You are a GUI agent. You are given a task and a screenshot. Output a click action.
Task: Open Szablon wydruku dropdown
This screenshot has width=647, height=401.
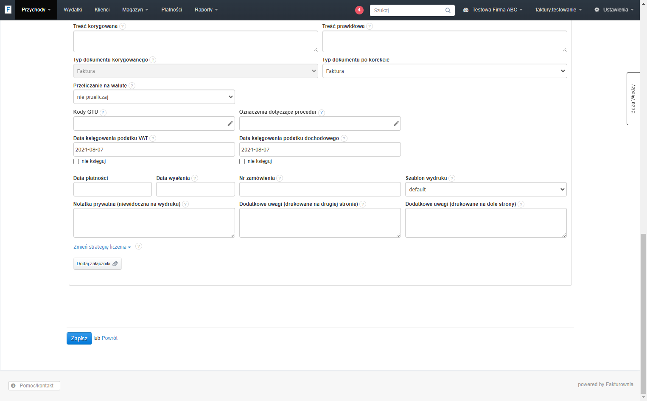pos(486,189)
